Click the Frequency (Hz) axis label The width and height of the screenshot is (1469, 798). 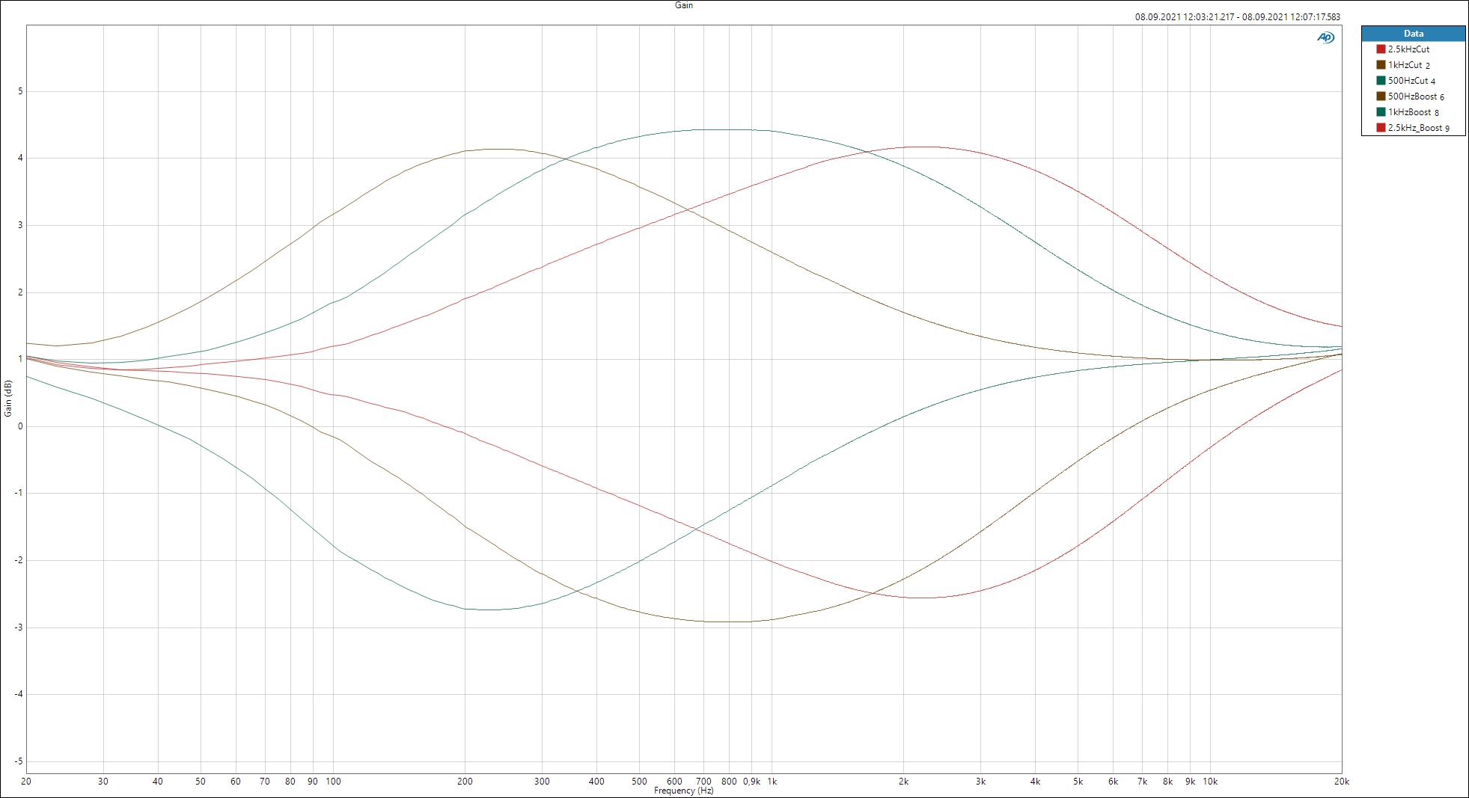[x=684, y=791]
